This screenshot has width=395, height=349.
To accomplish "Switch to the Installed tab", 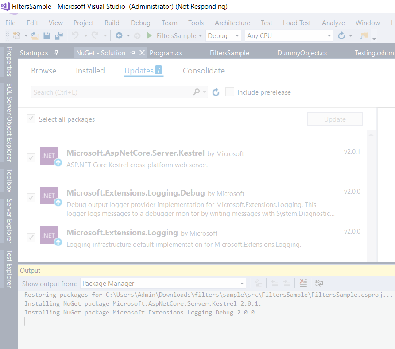I will click(90, 71).
